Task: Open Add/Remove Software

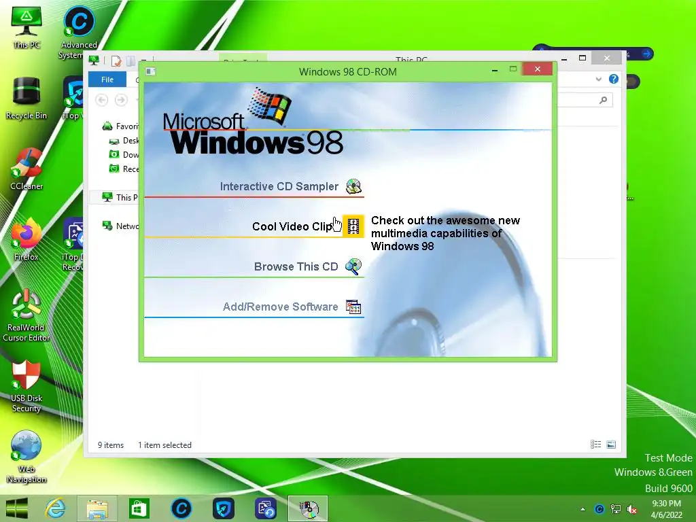Action: [280, 307]
